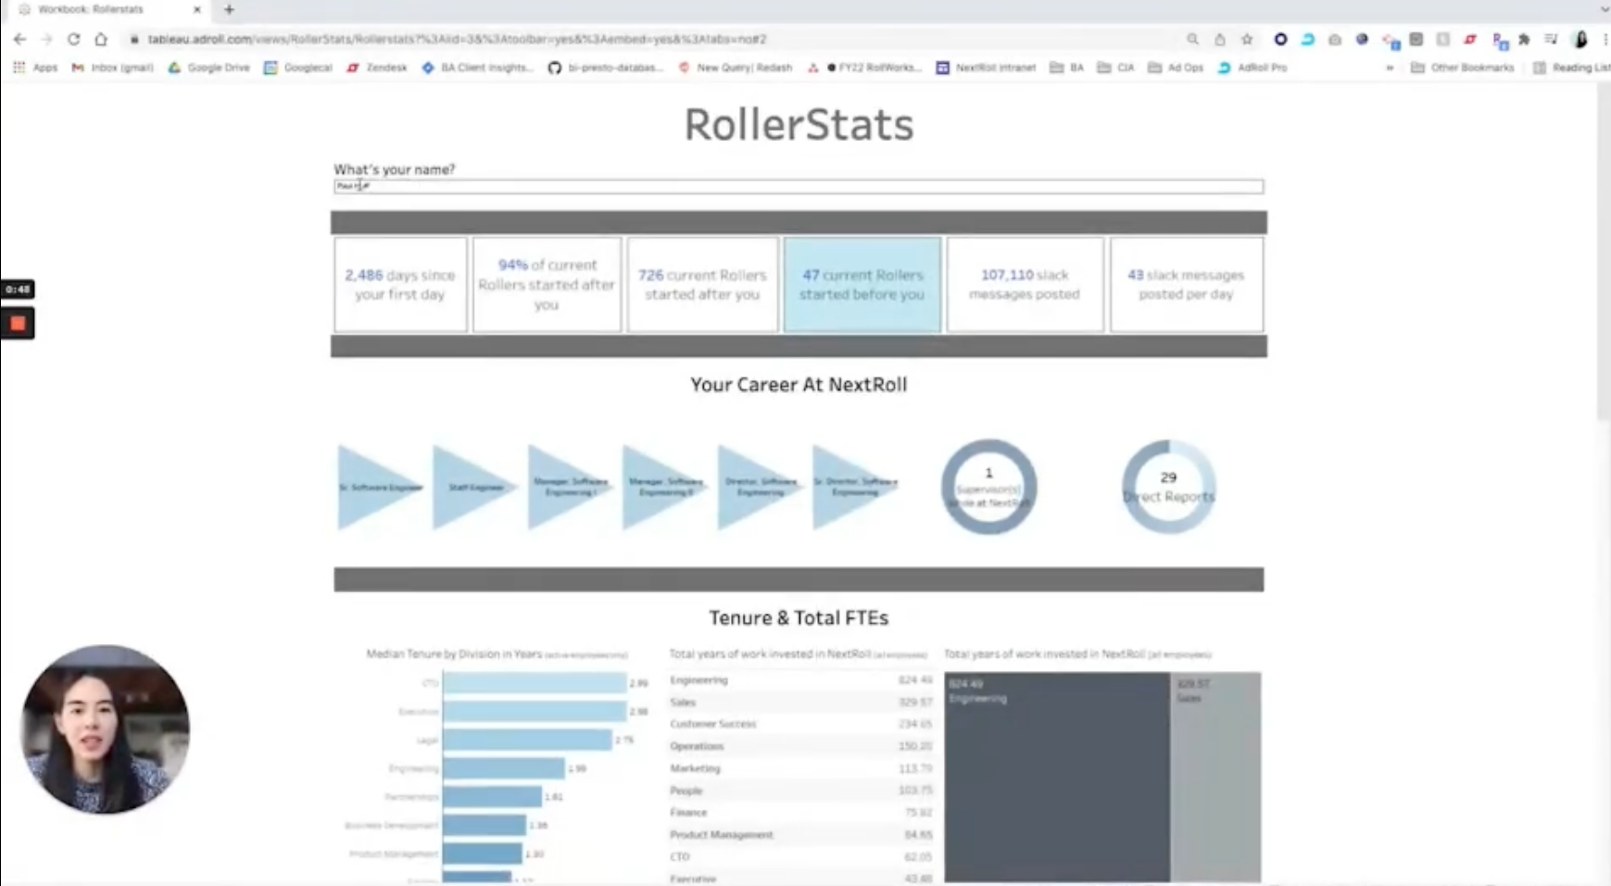Viewport: 1611px width, 886px height.
Task: Click the CTO median tenure bar
Action: click(535, 683)
